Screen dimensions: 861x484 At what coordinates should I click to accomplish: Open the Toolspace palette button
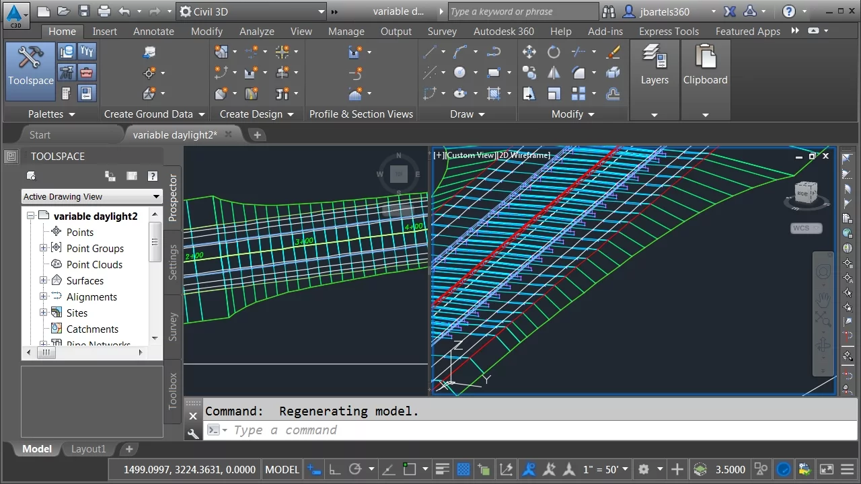[x=30, y=70]
